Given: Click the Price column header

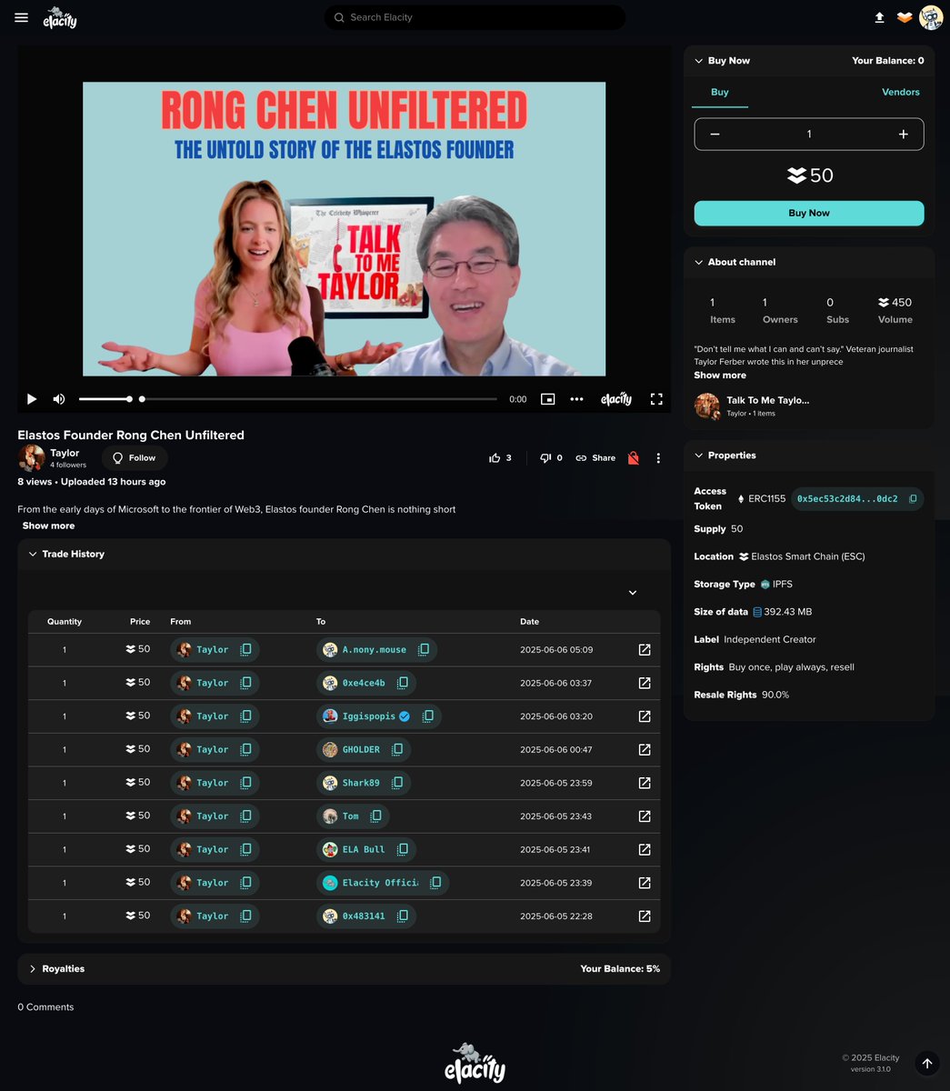Looking at the screenshot, I should pyautogui.click(x=140, y=622).
